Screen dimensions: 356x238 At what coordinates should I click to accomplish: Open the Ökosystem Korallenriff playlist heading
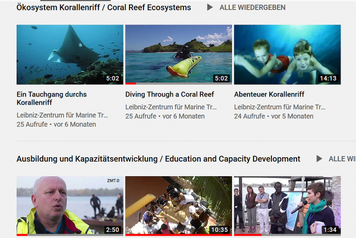104,7
